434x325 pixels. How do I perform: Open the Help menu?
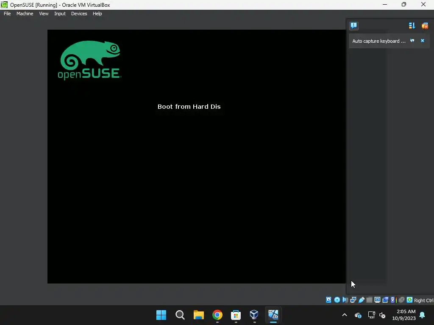pos(97,14)
